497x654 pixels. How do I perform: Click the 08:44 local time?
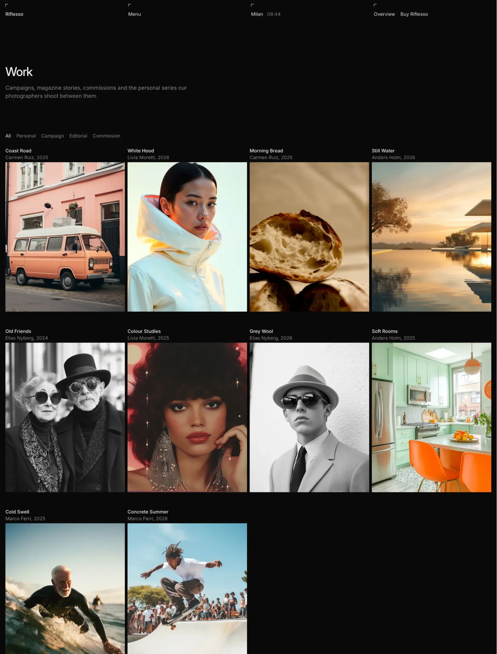coord(274,14)
